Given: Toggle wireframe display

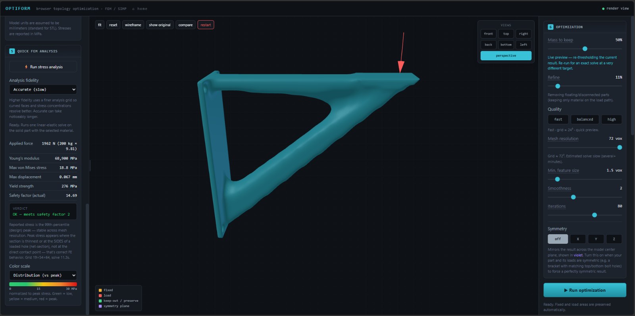Looking at the screenshot, I should point(133,25).
